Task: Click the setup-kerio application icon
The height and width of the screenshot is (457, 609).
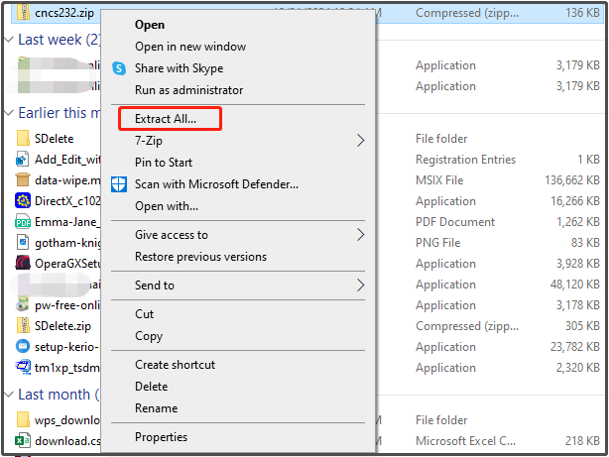Action: tap(23, 347)
